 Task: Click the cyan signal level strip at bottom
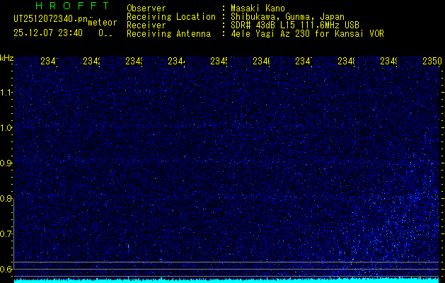pyautogui.click(x=226, y=280)
